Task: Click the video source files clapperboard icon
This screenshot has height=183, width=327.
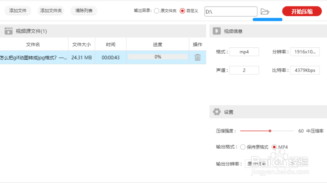Action: pyautogui.click(x=9, y=31)
